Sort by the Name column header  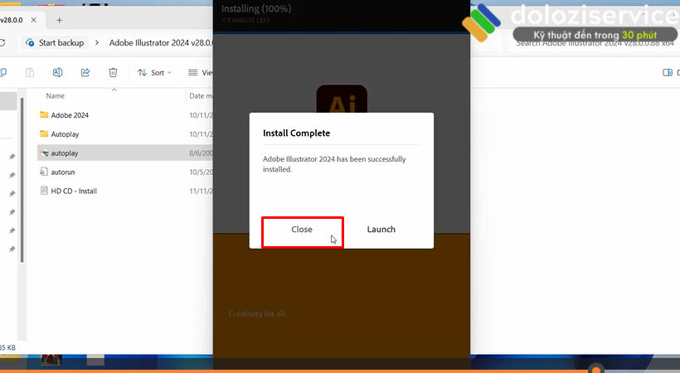pyautogui.click(x=56, y=96)
